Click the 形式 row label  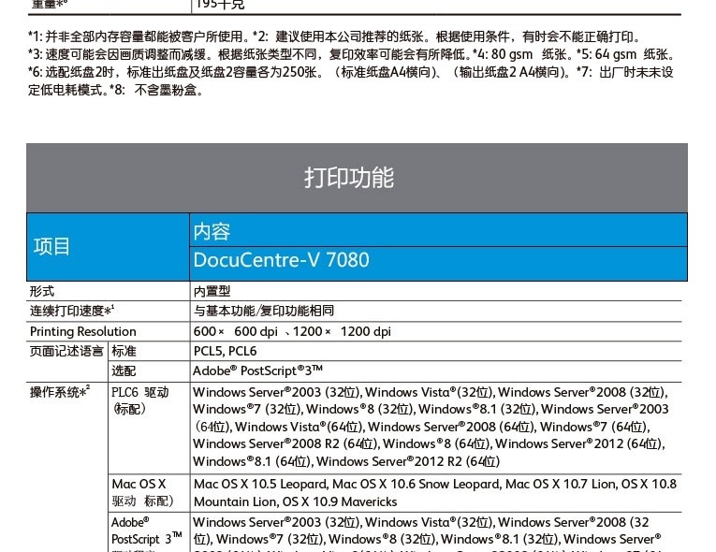coord(42,291)
